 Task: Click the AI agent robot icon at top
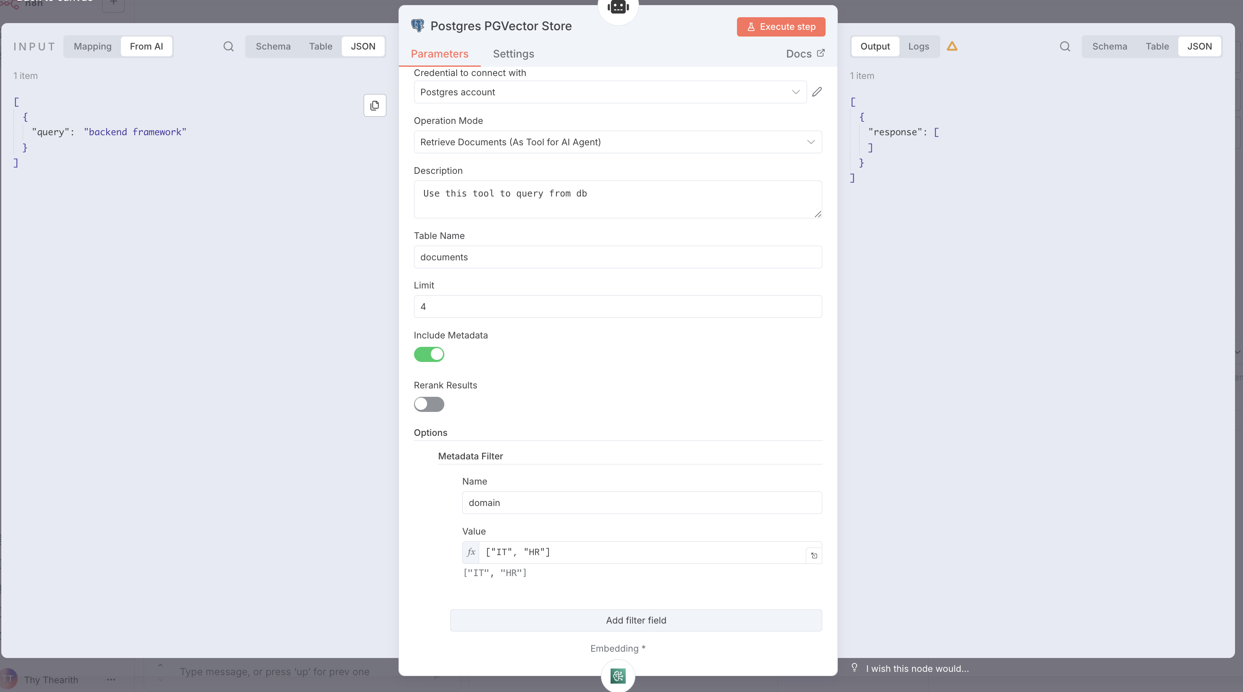tap(618, 7)
